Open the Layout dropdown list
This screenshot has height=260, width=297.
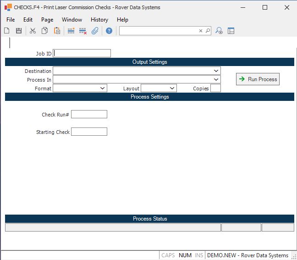pyautogui.click(x=172, y=88)
